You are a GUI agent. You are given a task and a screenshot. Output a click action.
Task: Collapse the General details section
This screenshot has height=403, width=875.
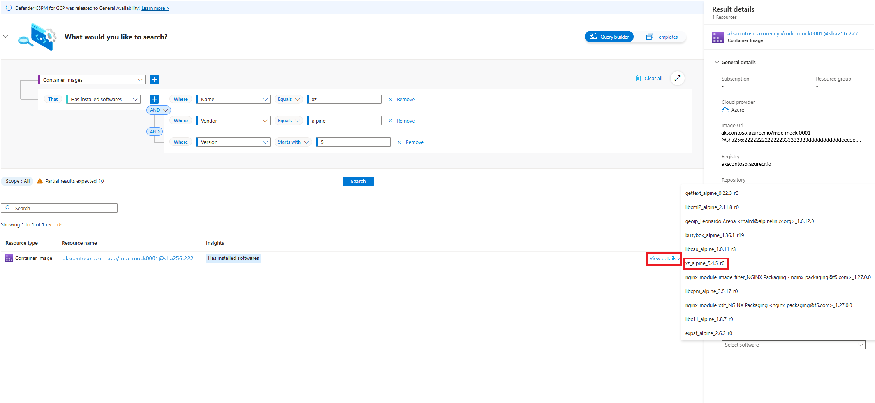point(717,62)
